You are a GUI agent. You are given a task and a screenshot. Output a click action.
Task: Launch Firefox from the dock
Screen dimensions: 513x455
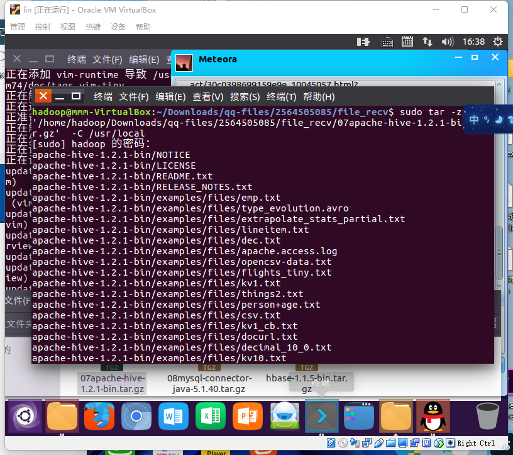coord(99,417)
